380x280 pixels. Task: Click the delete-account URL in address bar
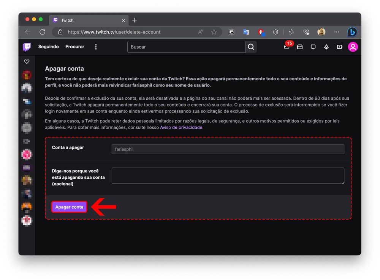[x=114, y=32]
